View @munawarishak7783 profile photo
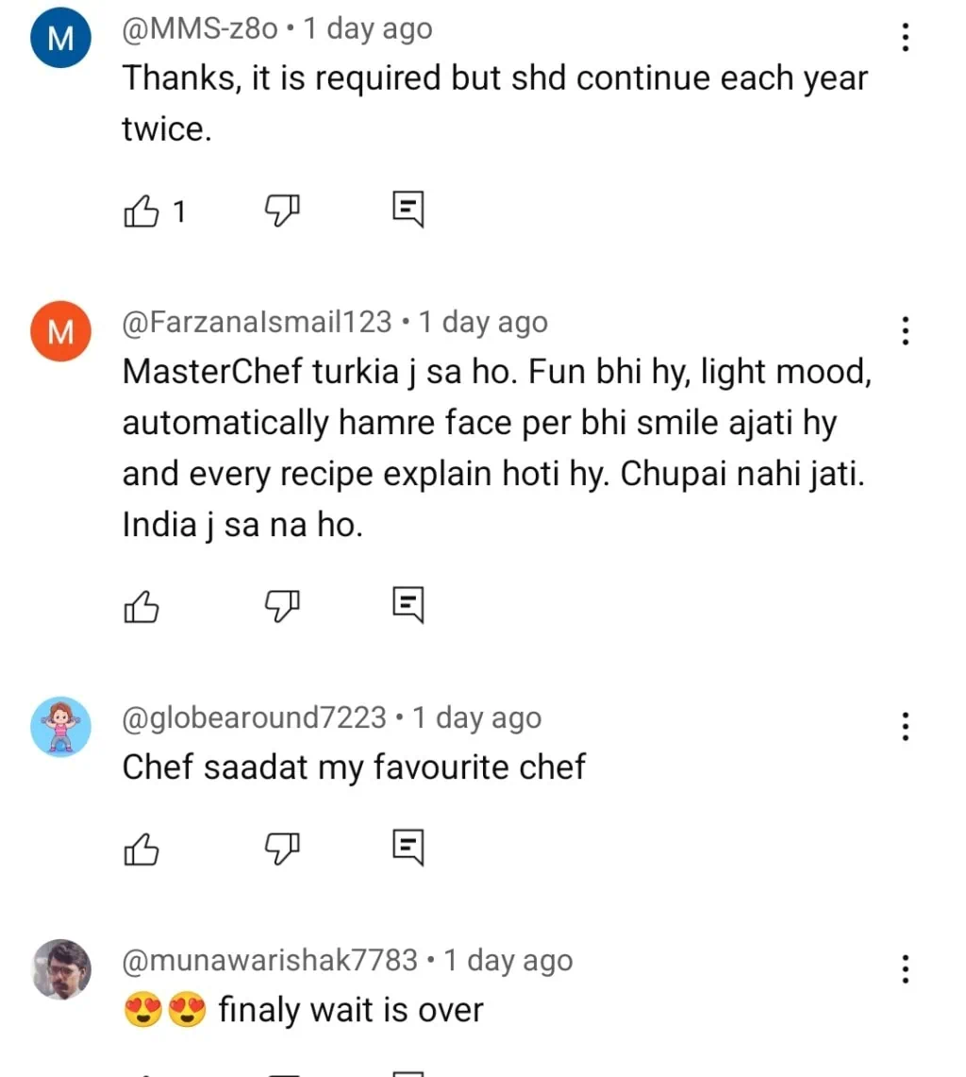The height and width of the screenshot is (1077, 966). (x=61, y=969)
